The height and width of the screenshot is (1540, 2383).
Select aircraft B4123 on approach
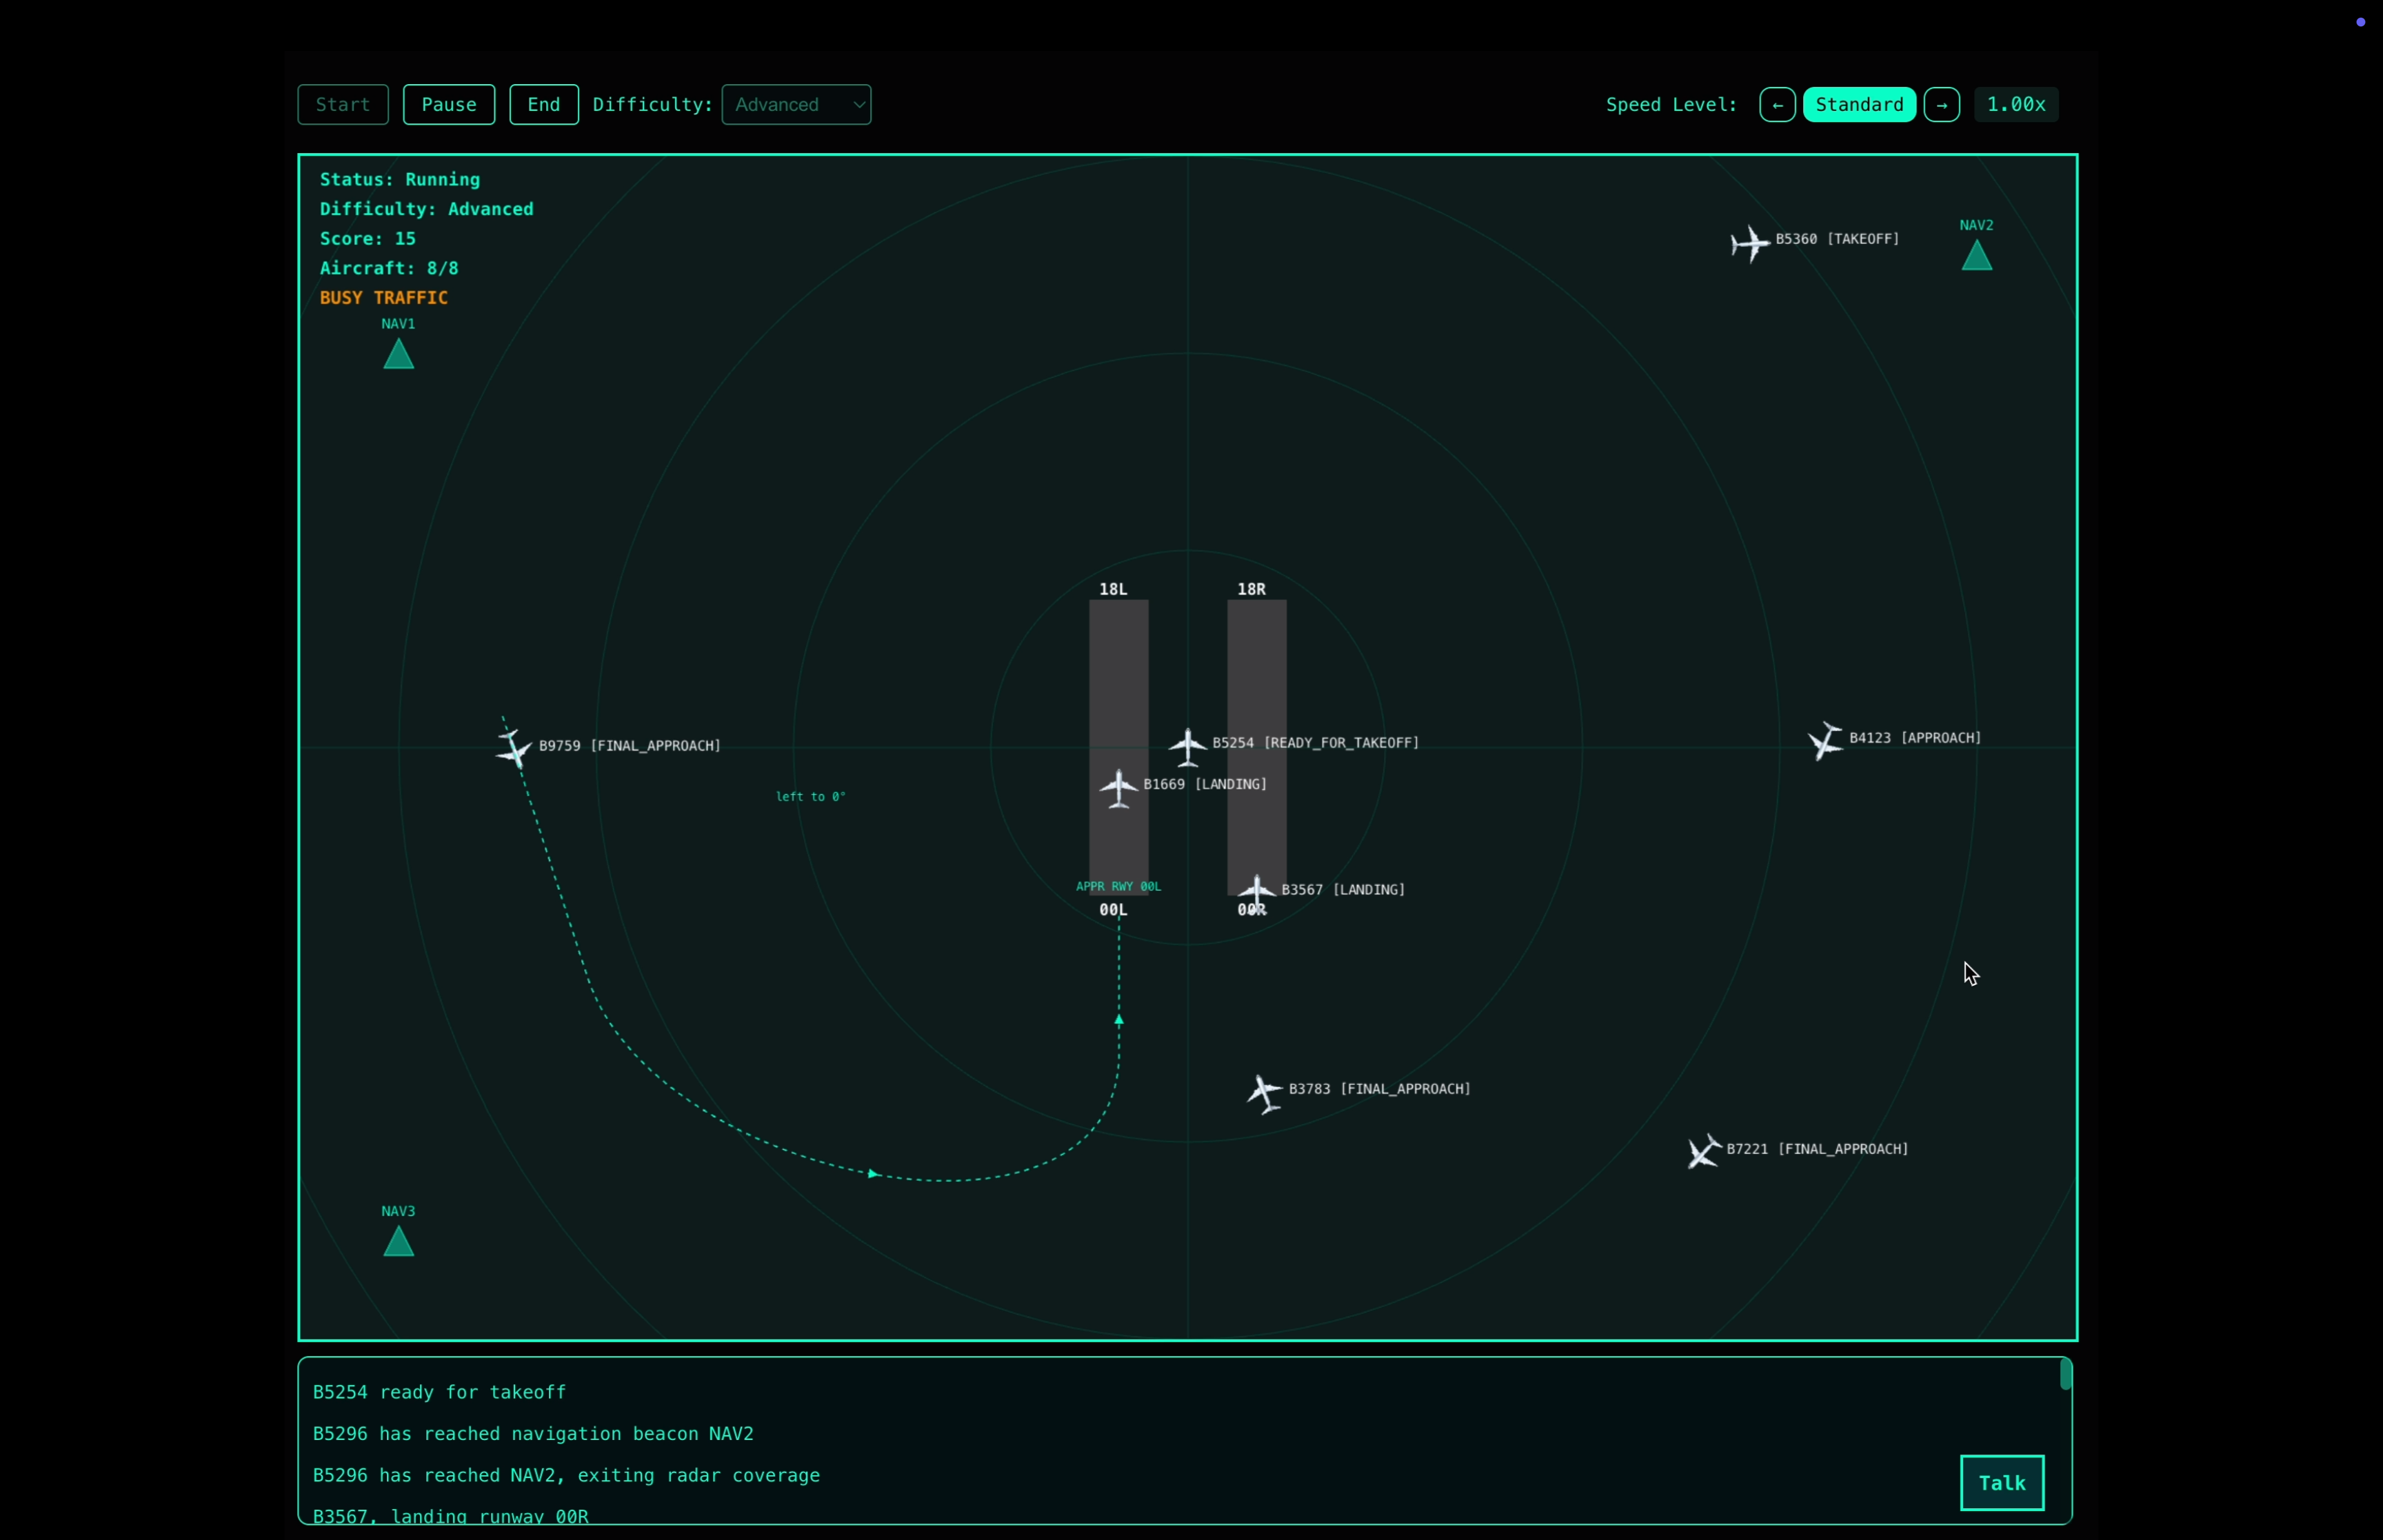pyautogui.click(x=1825, y=741)
